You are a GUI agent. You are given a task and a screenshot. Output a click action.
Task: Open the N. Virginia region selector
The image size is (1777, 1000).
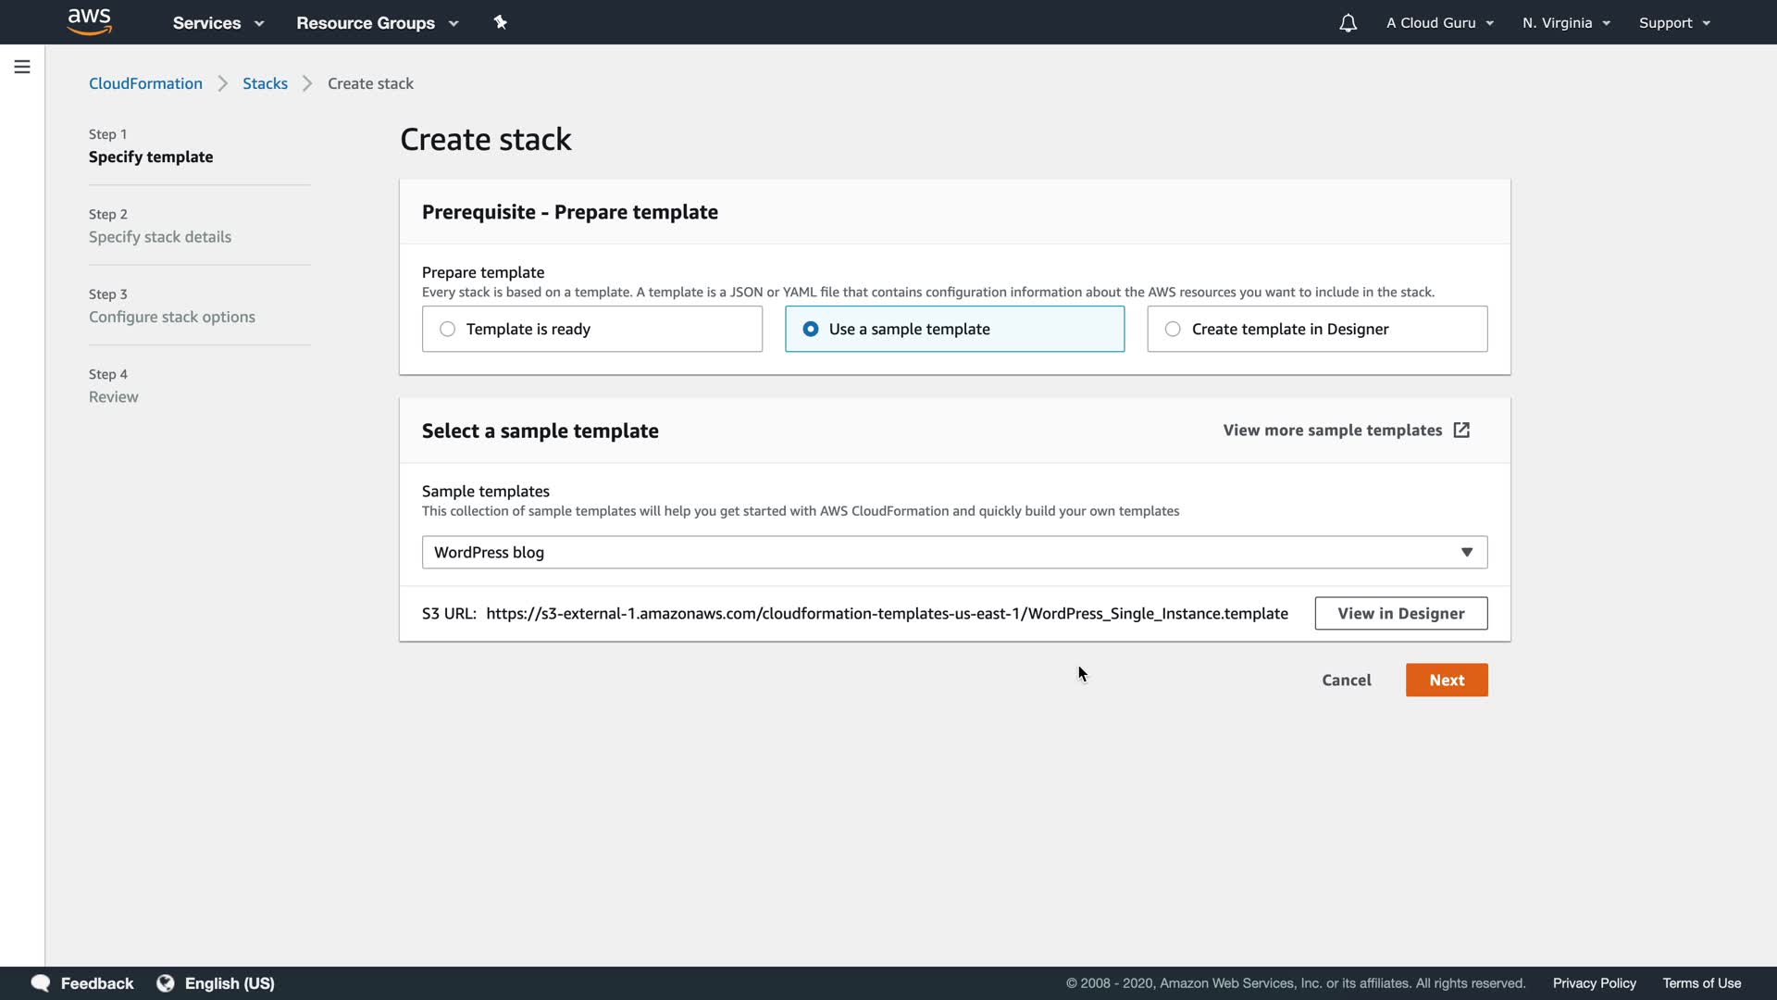(x=1566, y=23)
